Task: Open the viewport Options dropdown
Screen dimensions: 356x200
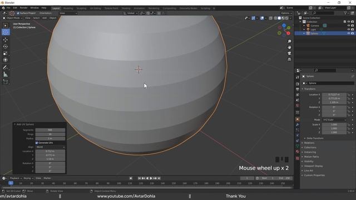Action: tap(286, 13)
